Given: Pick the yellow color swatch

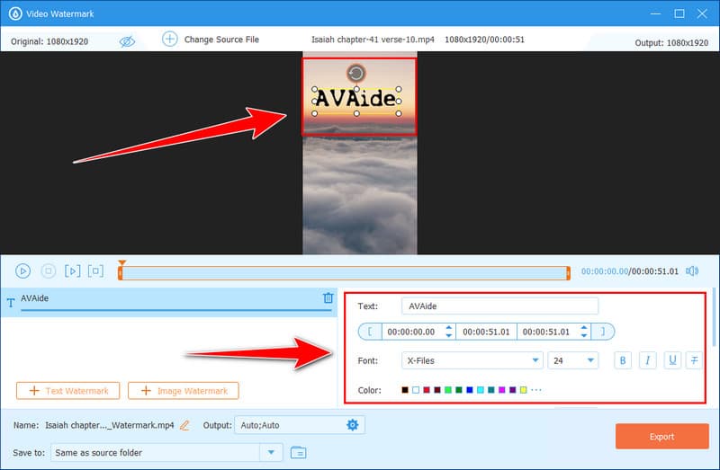Looking at the screenshot, I should pos(524,390).
